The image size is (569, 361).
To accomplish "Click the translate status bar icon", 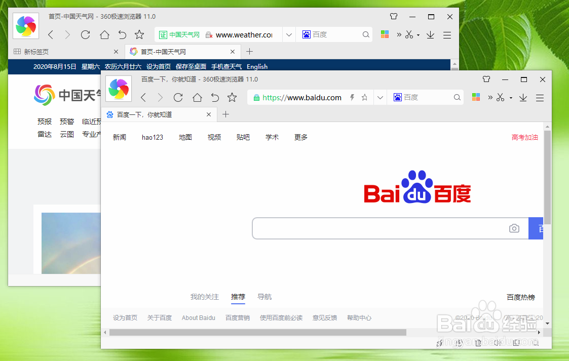I will [x=440, y=343].
